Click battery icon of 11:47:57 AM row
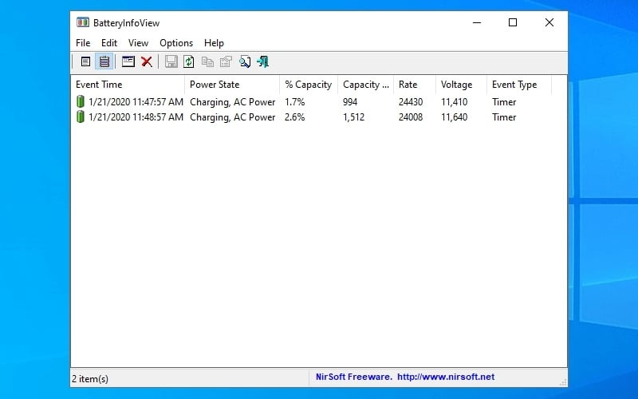Viewport: 638px width, 399px height. (x=81, y=101)
